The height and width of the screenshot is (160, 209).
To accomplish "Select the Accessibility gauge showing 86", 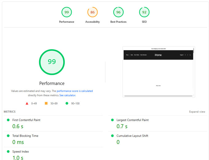I will click(93, 12).
